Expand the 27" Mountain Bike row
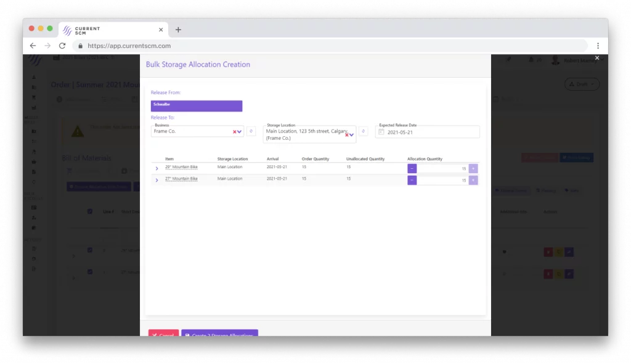The width and height of the screenshot is (631, 363). [x=157, y=180]
